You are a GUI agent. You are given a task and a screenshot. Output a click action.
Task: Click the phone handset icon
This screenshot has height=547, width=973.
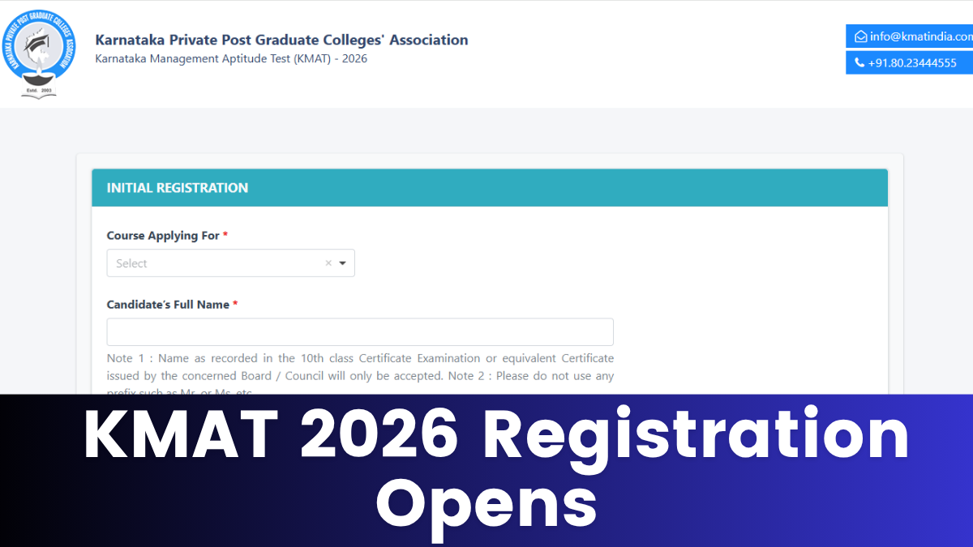point(859,62)
